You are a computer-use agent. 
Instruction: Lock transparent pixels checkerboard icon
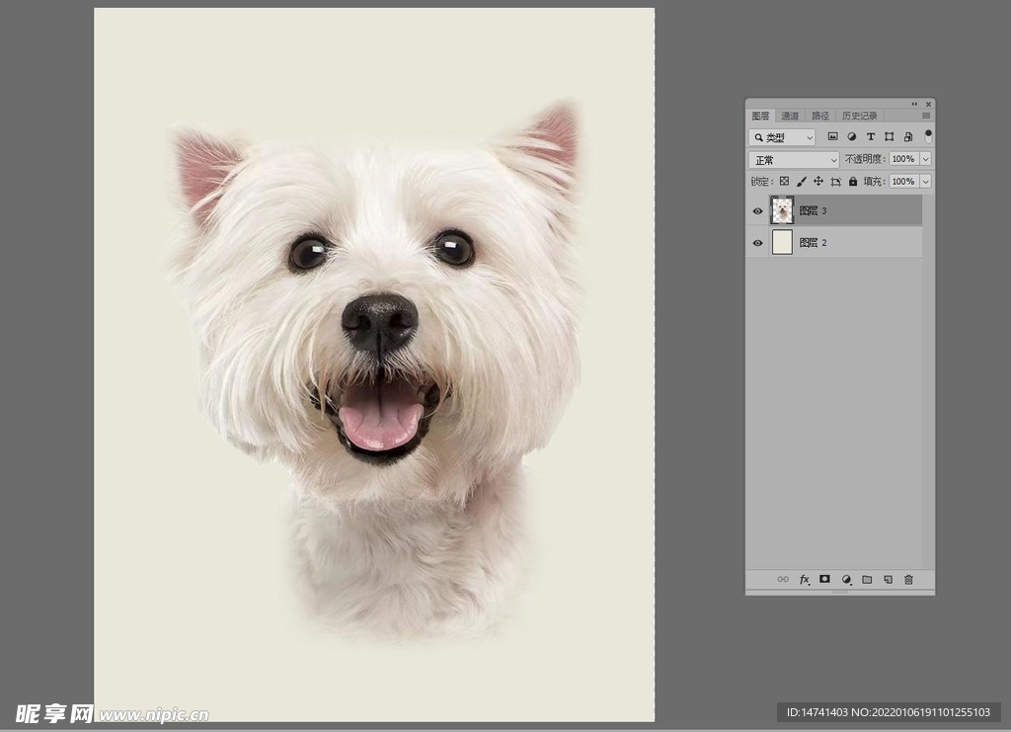pos(784,182)
